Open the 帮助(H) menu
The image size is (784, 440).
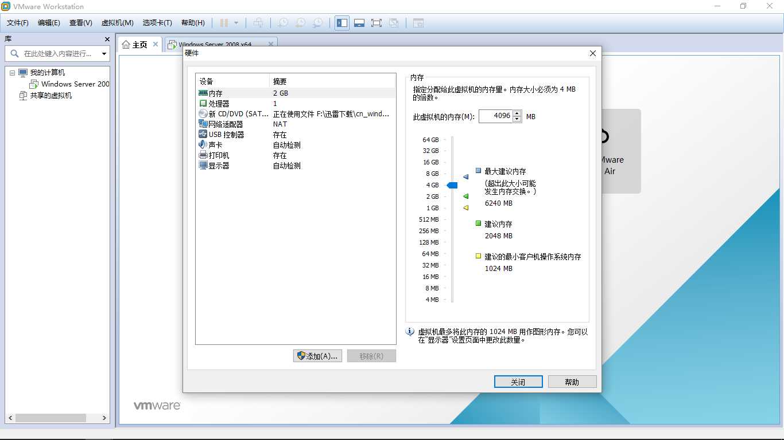click(193, 23)
